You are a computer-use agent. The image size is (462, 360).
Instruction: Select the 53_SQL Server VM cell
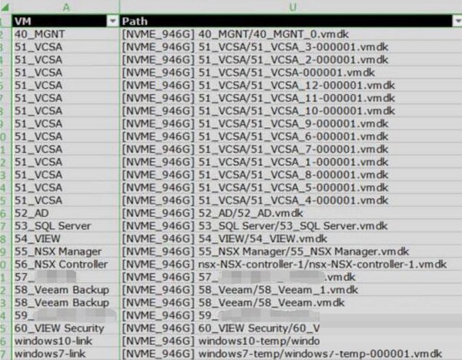tap(65, 226)
